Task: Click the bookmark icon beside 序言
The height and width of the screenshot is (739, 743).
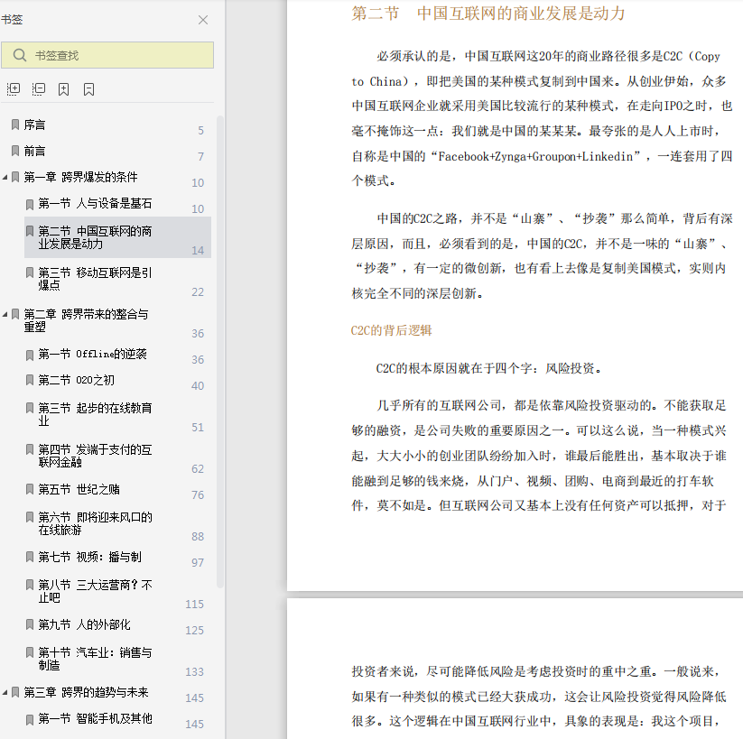Action: [14, 125]
